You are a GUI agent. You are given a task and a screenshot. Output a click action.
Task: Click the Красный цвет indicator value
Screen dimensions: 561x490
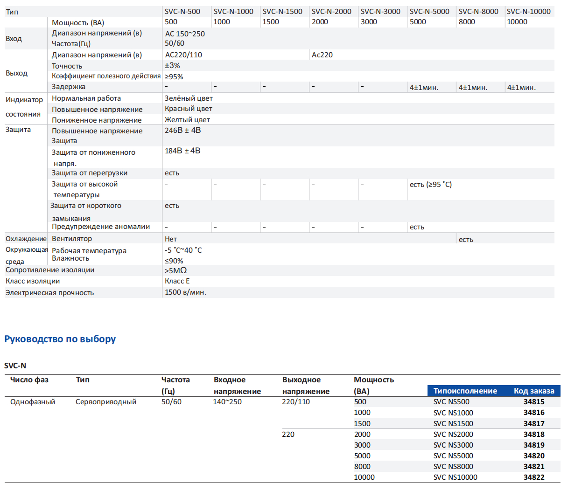click(189, 109)
